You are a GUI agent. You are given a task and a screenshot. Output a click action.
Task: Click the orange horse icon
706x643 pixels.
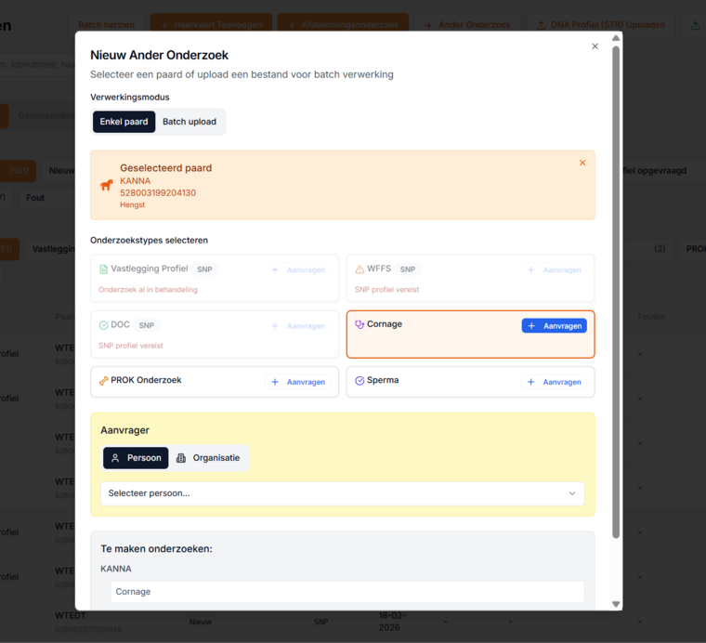point(107,185)
